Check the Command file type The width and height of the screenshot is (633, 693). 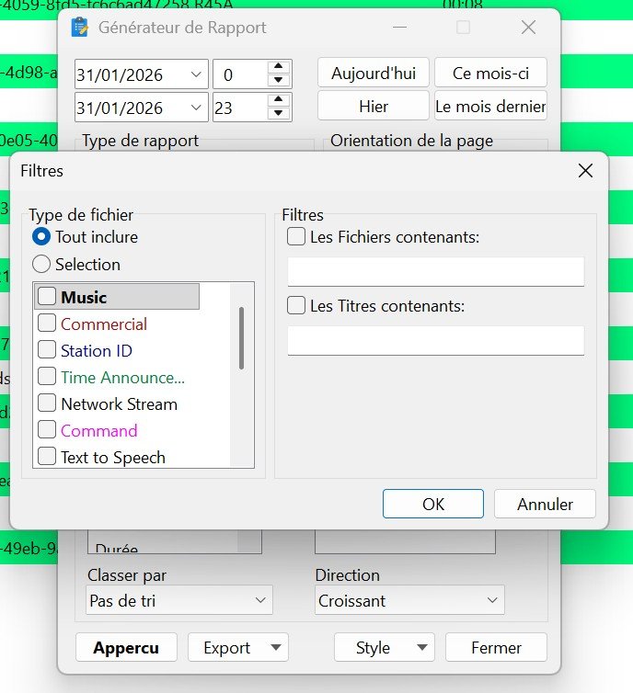[x=47, y=430]
